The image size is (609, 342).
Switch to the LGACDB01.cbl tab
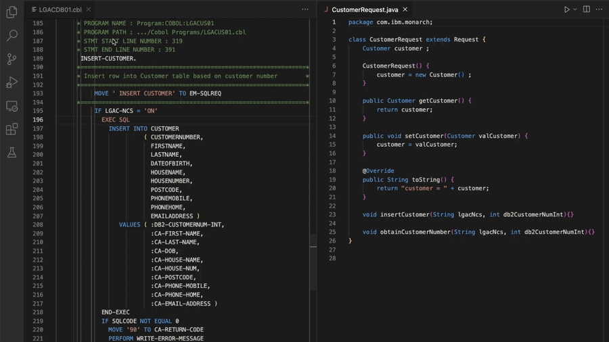(x=60, y=9)
